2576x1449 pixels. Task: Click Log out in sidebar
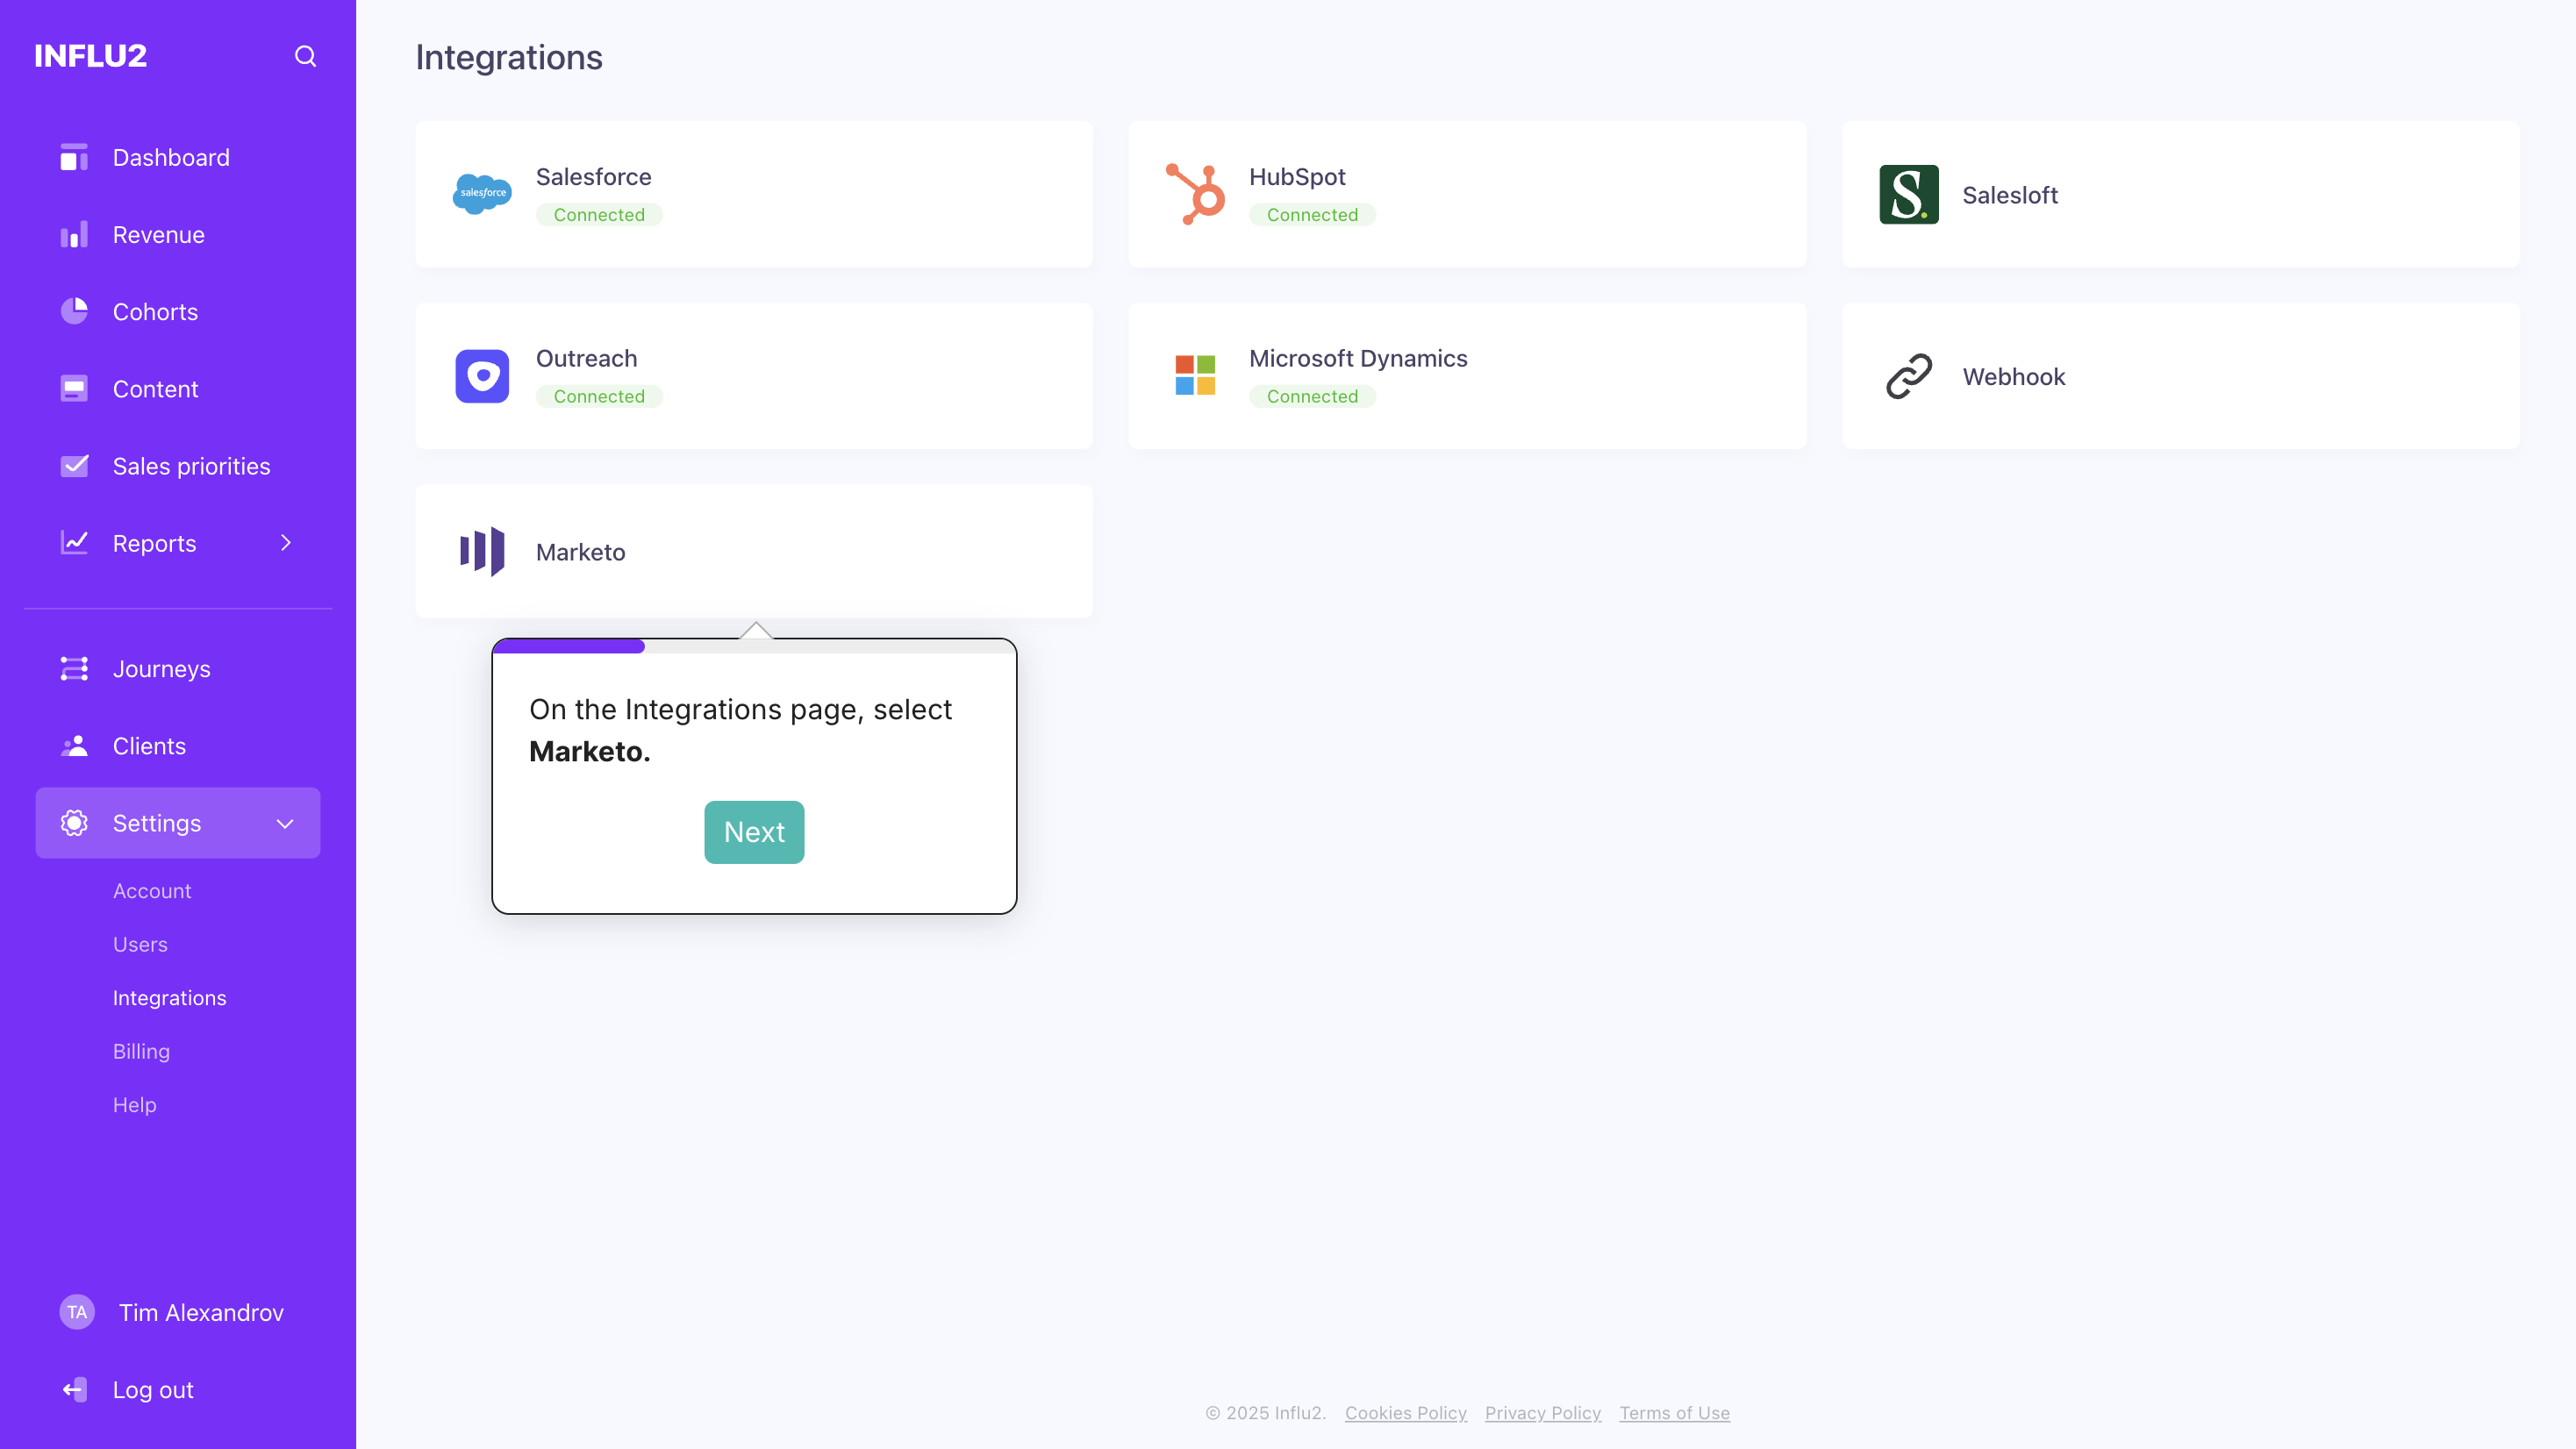[x=152, y=1390]
